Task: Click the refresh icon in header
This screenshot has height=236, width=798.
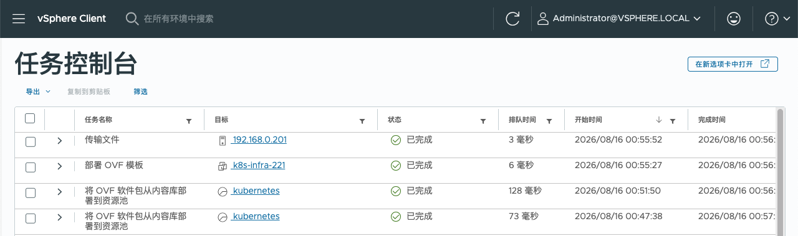Action: click(x=512, y=19)
